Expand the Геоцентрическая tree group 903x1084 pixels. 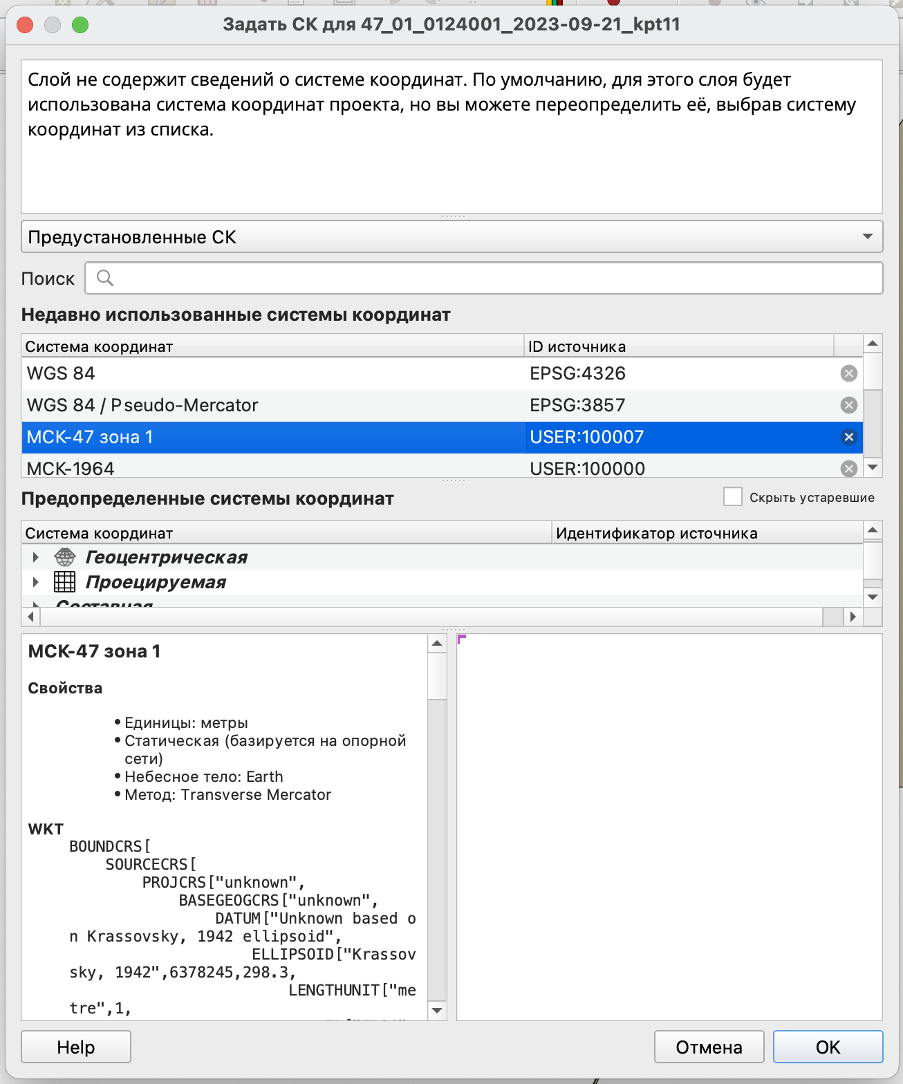pyautogui.click(x=36, y=557)
